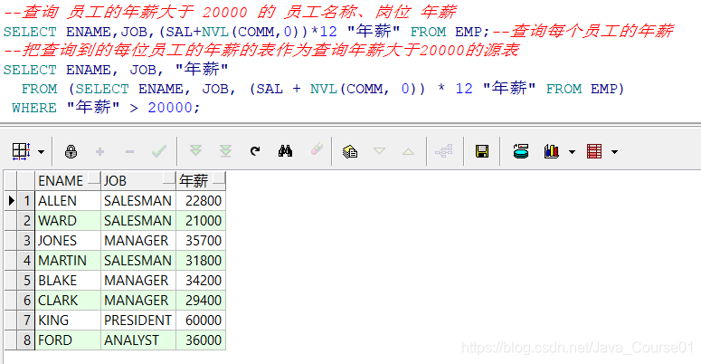Click the ENAME column sort button
The height and width of the screenshot is (364, 701).
[94, 178]
